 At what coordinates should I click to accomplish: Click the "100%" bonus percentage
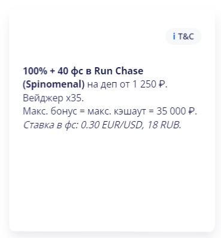(35, 71)
